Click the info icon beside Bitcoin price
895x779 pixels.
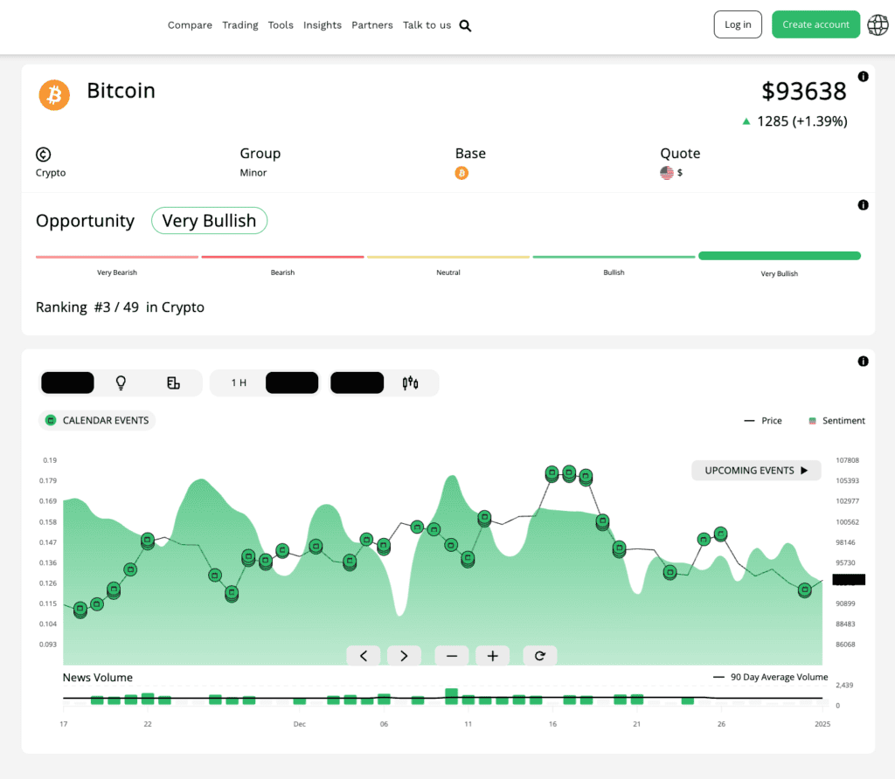(863, 77)
